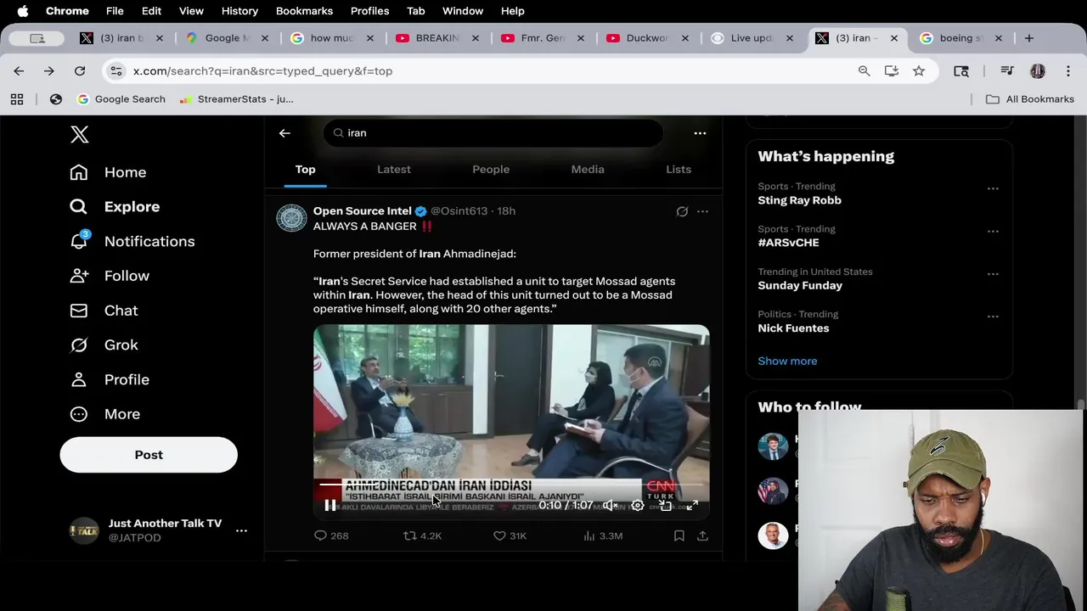Switch to the Lists tab
The height and width of the screenshot is (611, 1087).
(x=679, y=169)
